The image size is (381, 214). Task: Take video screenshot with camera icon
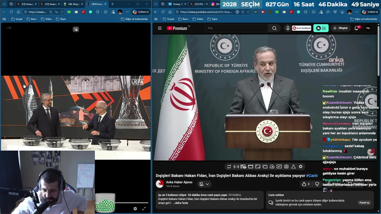point(286,167)
